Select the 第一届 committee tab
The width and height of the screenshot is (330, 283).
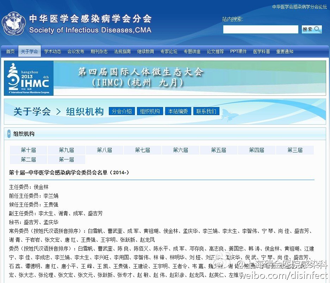point(67,160)
